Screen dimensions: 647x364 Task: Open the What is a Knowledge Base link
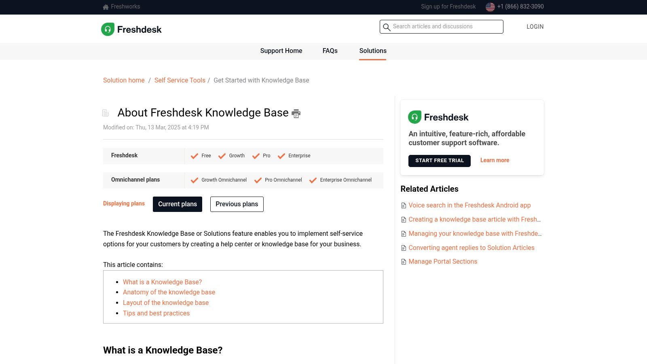point(162,282)
